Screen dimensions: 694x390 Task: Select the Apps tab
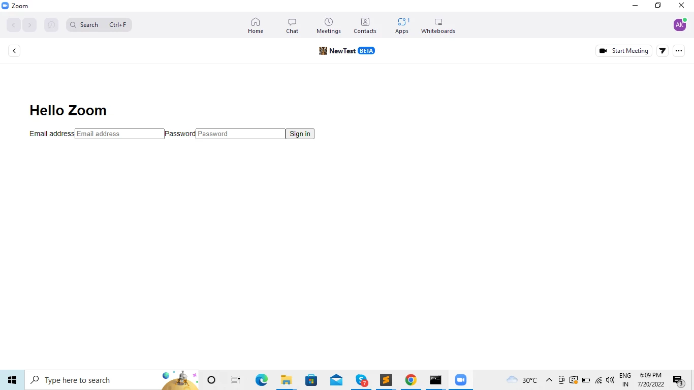click(x=402, y=25)
